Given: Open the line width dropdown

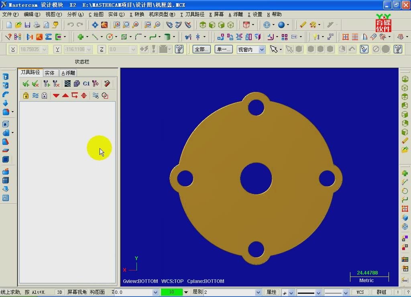Looking at the screenshot, I should [x=346, y=292].
